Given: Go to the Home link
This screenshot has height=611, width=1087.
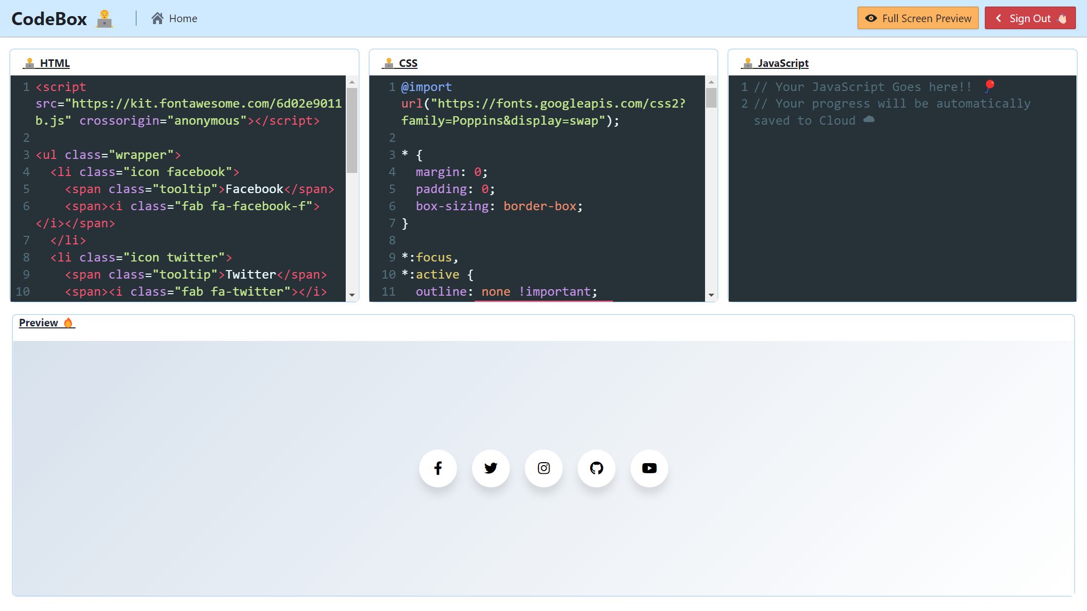Looking at the screenshot, I should [x=183, y=19].
